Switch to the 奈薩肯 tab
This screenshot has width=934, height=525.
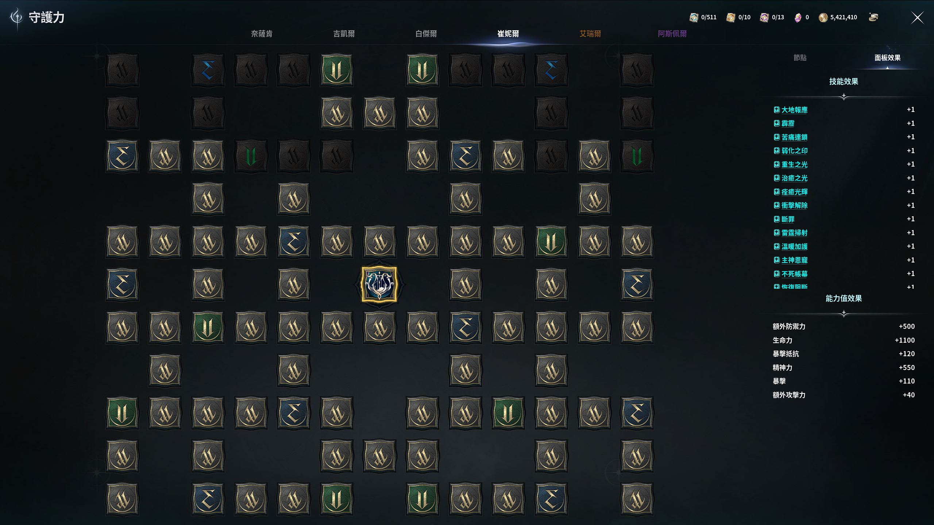pyautogui.click(x=262, y=34)
